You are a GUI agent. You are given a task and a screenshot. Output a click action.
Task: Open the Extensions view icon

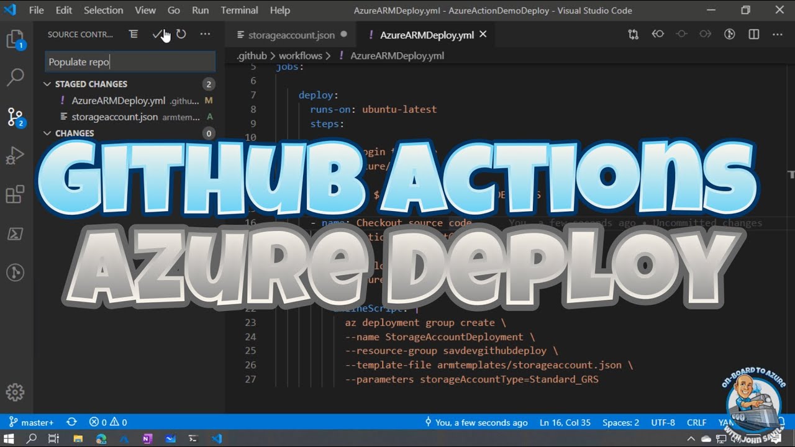pos(15,194)
